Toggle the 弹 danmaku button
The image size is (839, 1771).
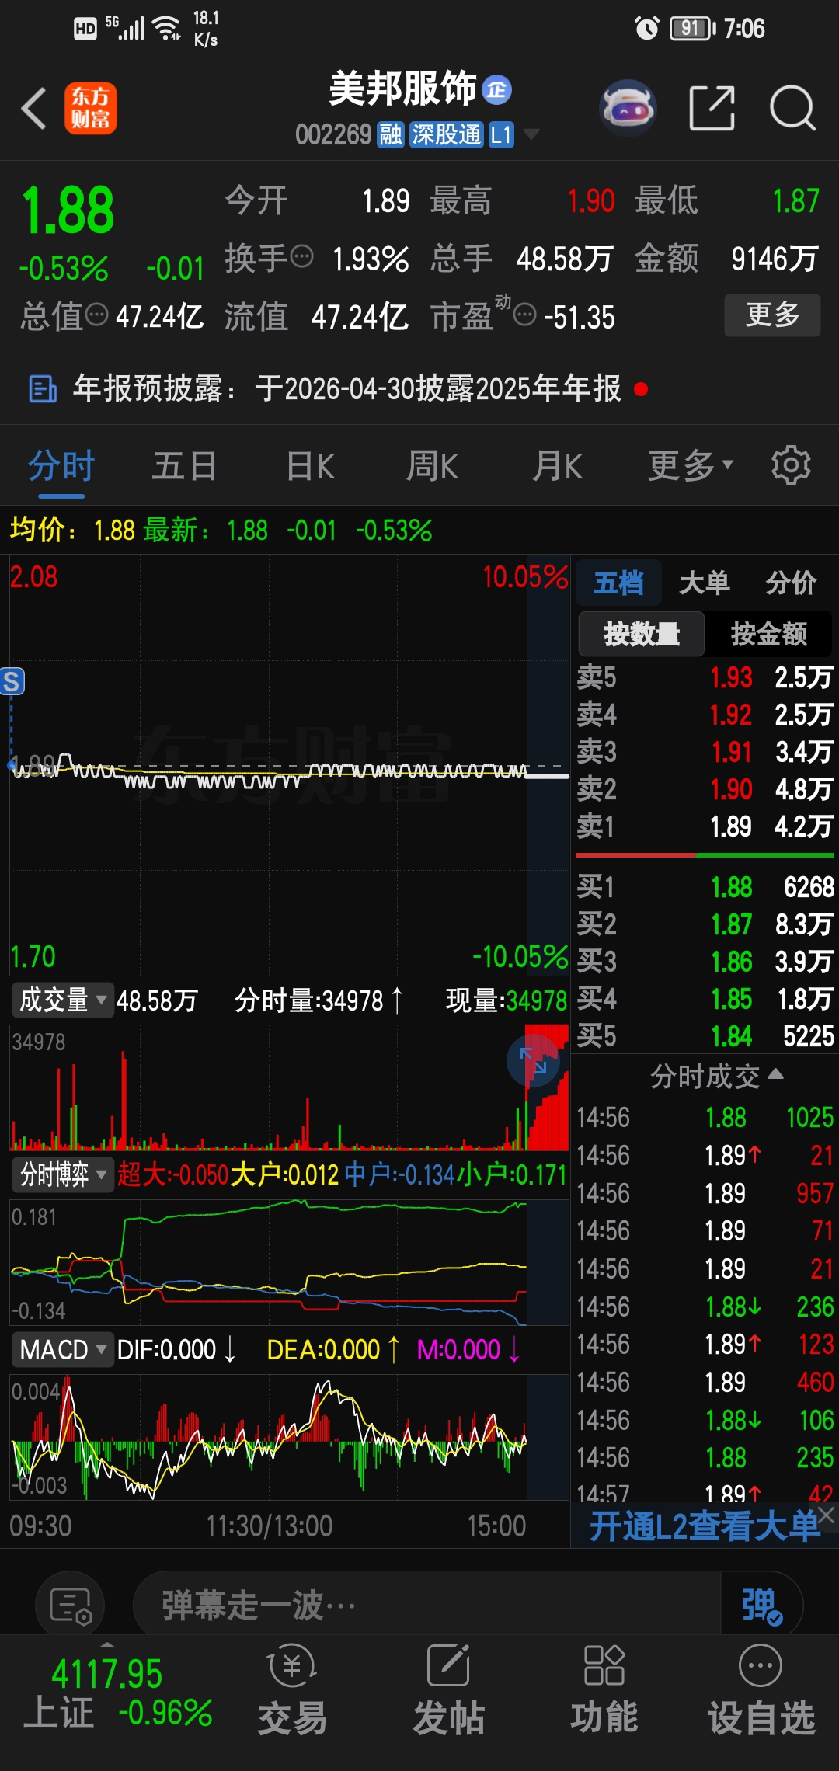point(761,1606)
